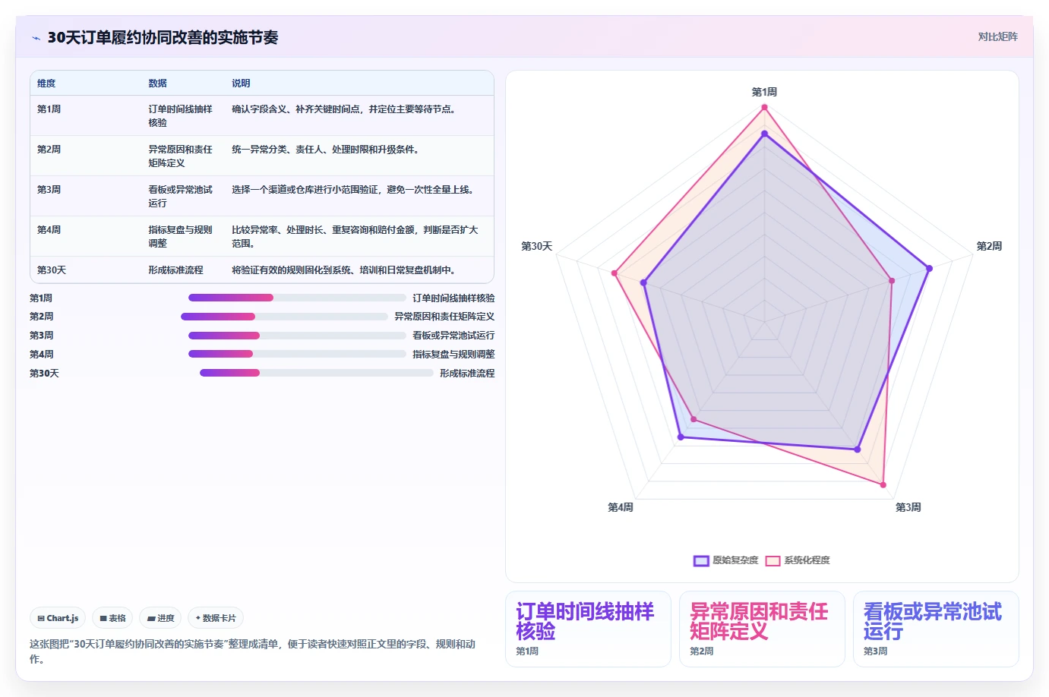Open the 异常原因和责任矩阵定义 data card
Image resolution: width=1049 pixels, height=697 pixels.
coord(762,629)
